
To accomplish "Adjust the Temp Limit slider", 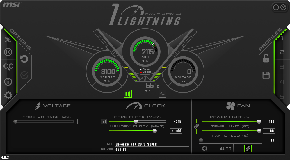I will click(x=231, y=131).
